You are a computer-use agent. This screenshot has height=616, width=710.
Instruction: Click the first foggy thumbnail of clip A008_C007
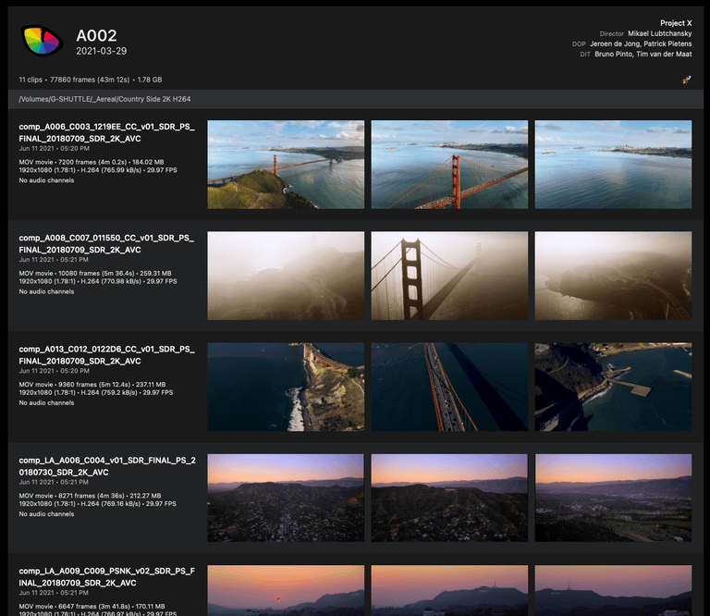286,276
